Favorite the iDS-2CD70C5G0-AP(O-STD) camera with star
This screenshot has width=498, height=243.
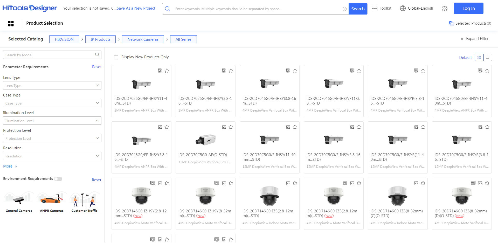coord(231,127)
